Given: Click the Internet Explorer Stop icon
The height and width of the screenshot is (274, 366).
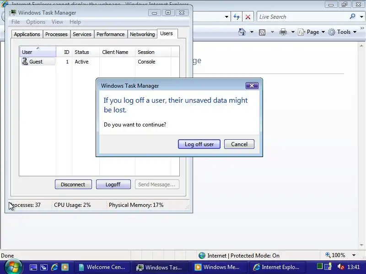Looking at the screenshot, I should coord(248,17).
